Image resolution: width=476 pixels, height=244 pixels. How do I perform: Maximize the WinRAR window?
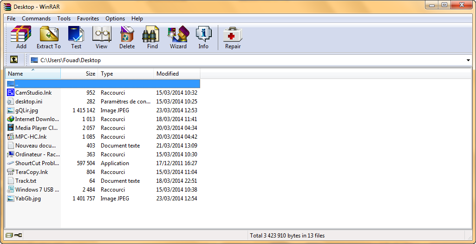pyautogui.click(x=444, y=5)
